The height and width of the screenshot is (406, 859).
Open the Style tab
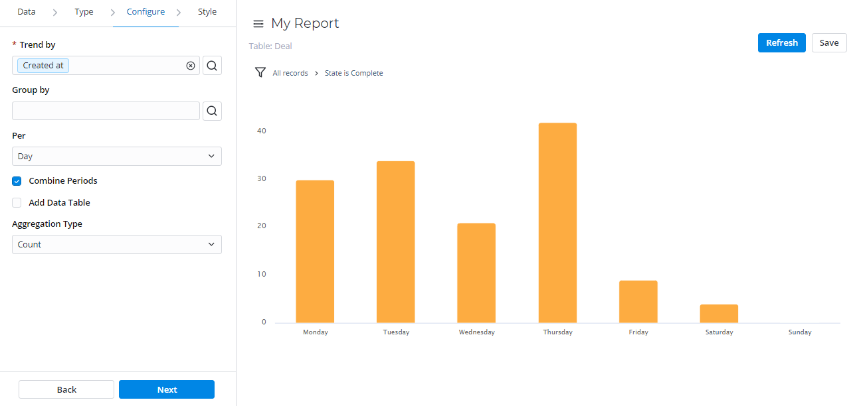207,12
